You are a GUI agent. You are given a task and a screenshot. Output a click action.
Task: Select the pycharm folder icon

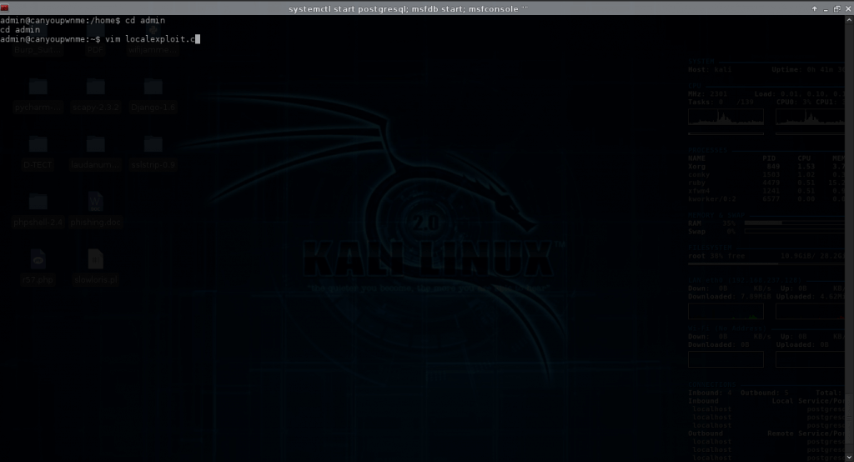point(38,88)
